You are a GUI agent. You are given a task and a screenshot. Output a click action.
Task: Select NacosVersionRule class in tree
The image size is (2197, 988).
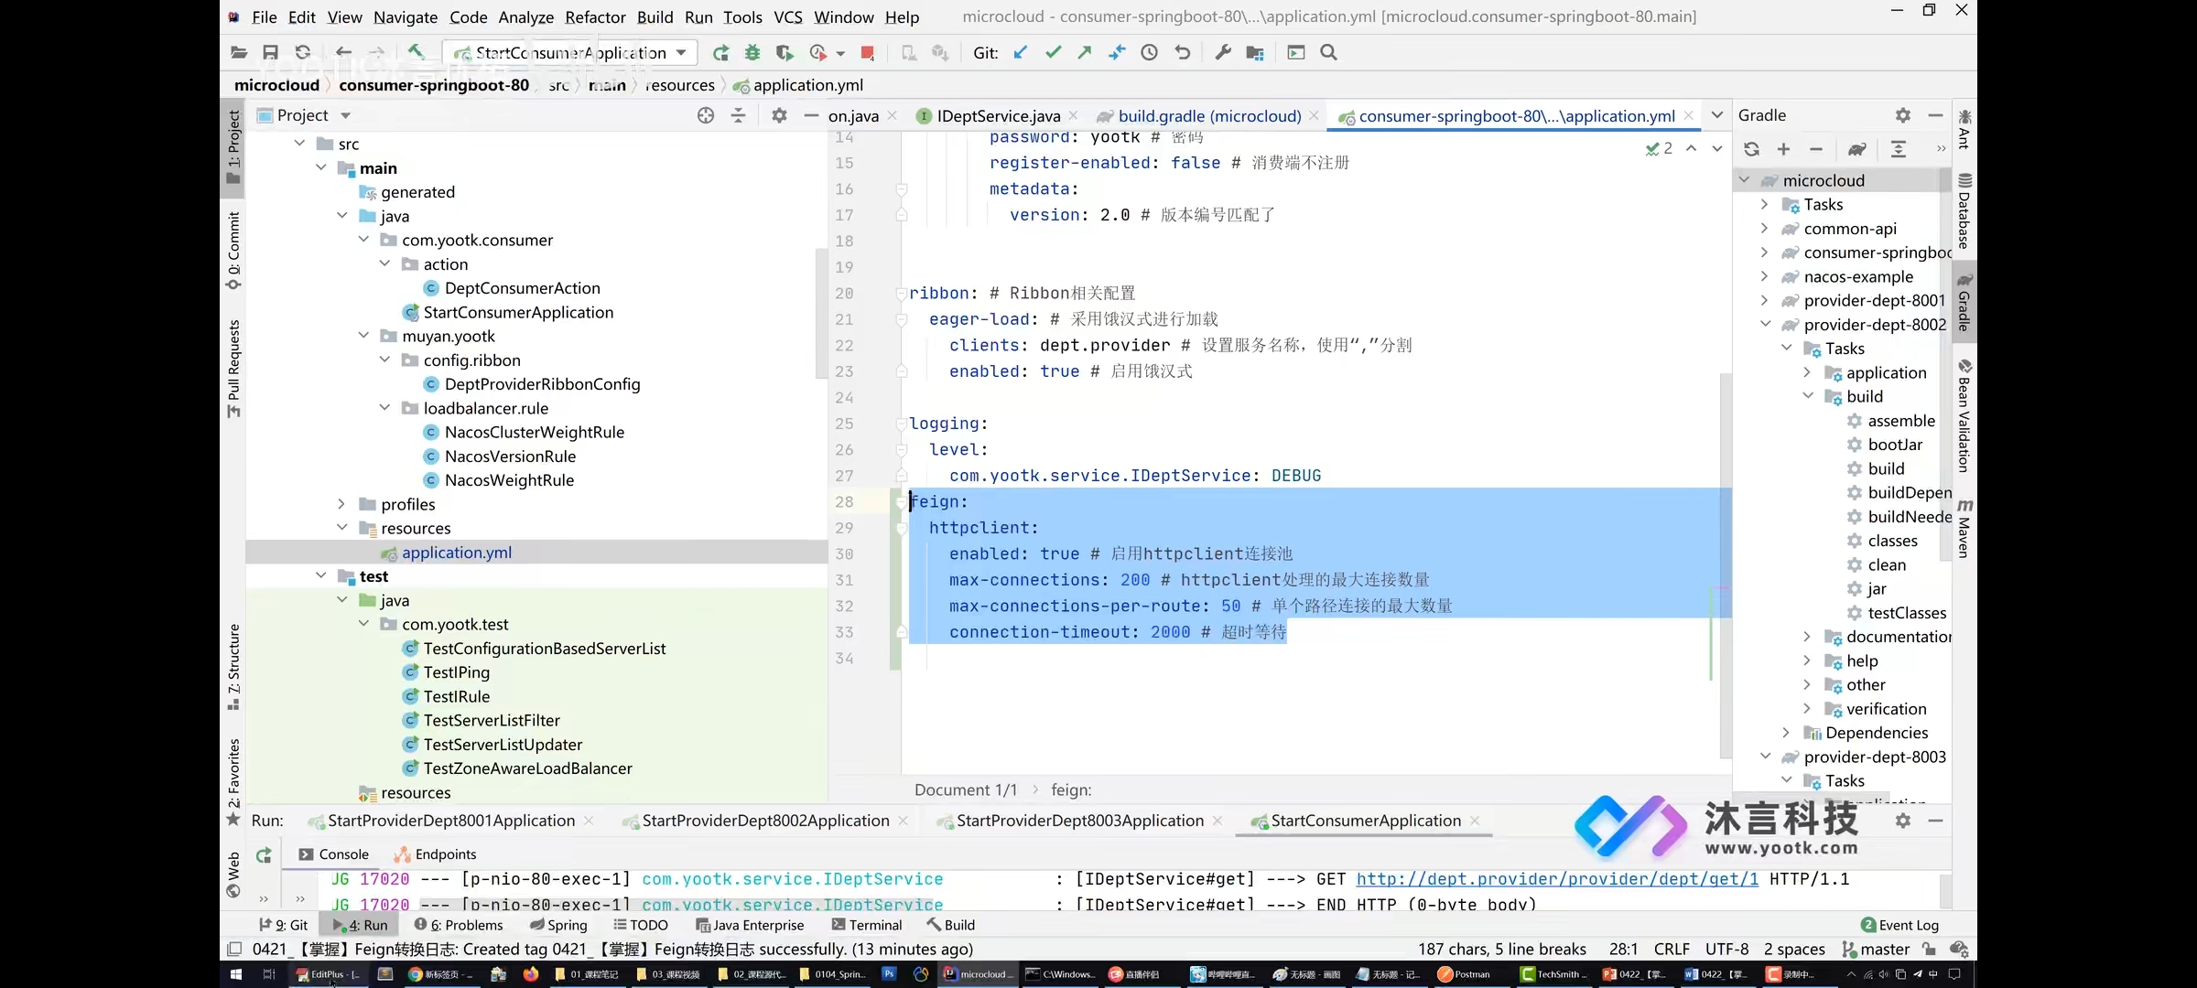510,456
